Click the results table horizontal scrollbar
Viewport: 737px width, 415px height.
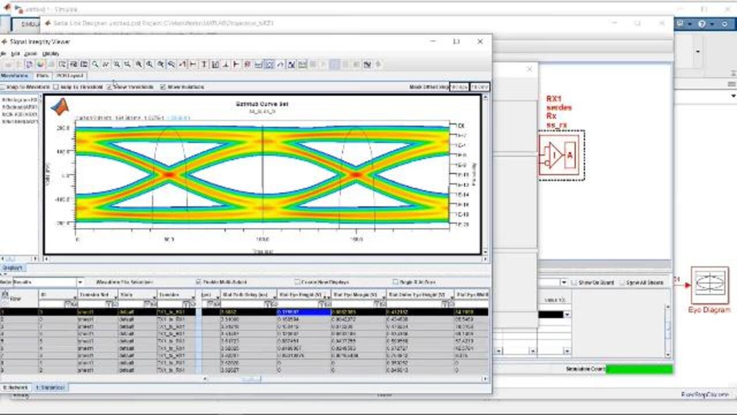coord(251,379)
